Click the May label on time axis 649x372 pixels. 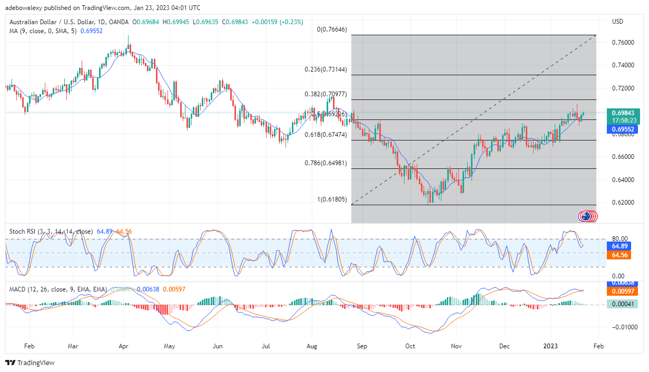170,347
